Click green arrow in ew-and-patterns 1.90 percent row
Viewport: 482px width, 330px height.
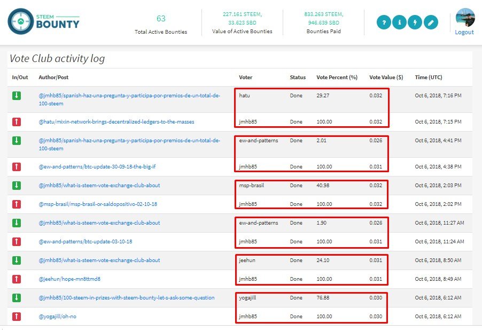[17, 223]
